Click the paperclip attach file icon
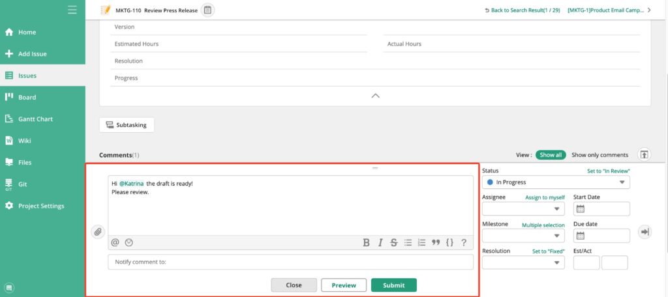Viewport: 668px width, 297px height. (98, 232)
